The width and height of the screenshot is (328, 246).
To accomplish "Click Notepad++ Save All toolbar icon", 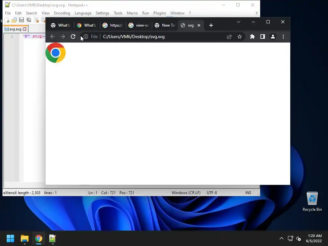I will [x=29, y=20].
